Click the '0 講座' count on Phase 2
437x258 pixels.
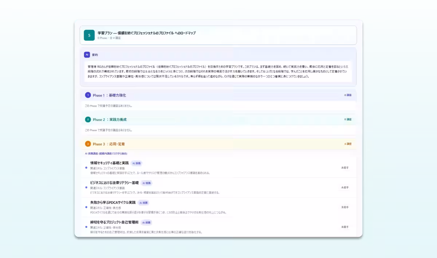(348, 120)
